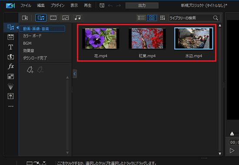Click the preview timecode field

coord(234,142)
